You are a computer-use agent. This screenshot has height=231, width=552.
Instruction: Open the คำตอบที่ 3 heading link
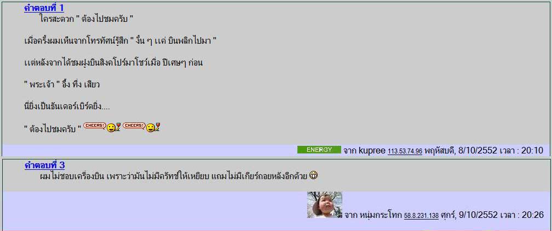pyautogui.click(x=45, y=165)
